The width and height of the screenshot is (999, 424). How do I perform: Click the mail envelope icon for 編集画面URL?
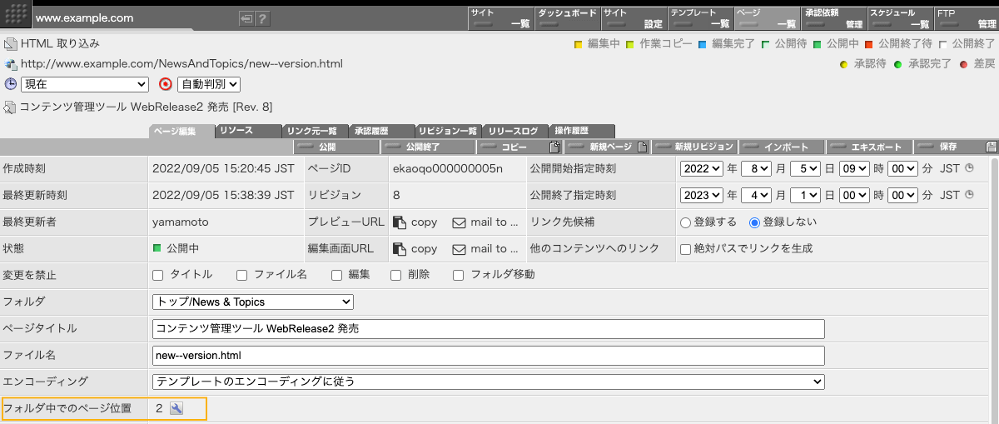pyautogui.click(x=459, y=248)
